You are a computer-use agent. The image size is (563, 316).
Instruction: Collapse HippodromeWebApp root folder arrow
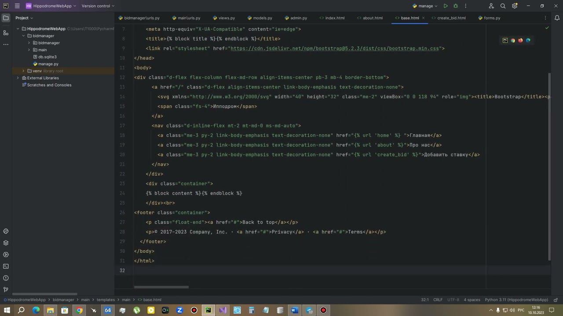[x=18, y=29]
